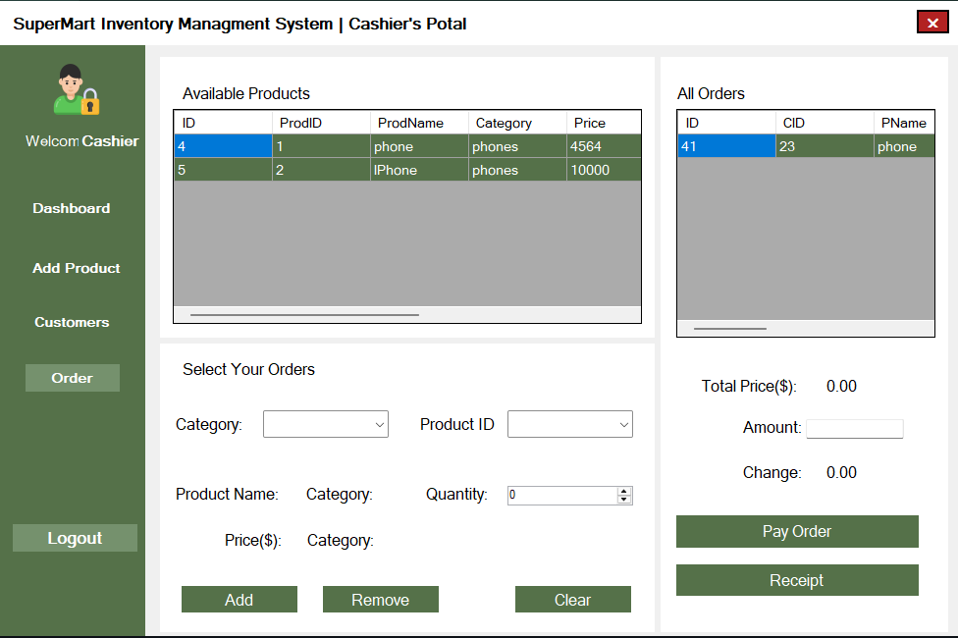Image resolution: width=958 pixels, height=638 pixels.
Task: Click the Category column header in products table
Action: 517,123
